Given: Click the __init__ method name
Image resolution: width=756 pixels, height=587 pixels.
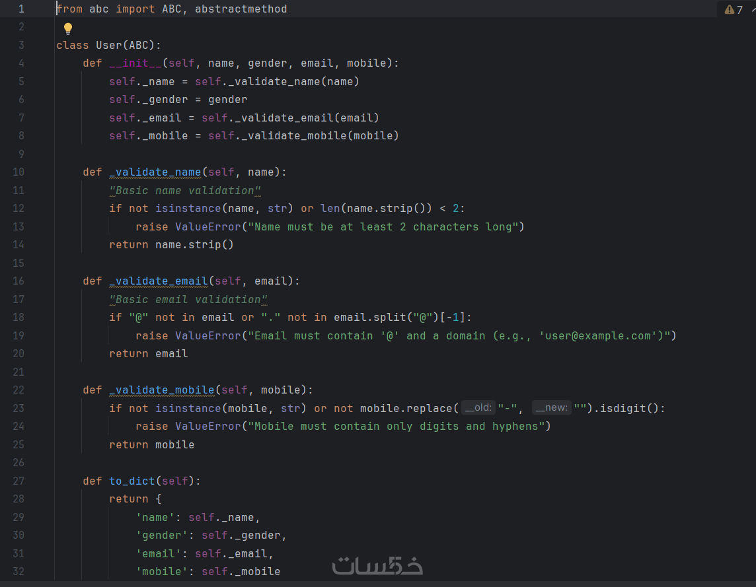Looking at the screenshot, I should coord(135,63).
